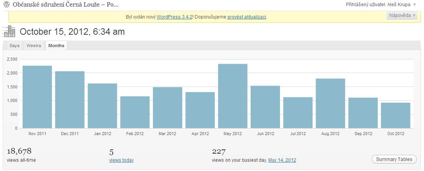Expand the Aleš Krupa user menu arrow
Image resolution: width=424 pixels, height=171 pixels.
[415, 5]
